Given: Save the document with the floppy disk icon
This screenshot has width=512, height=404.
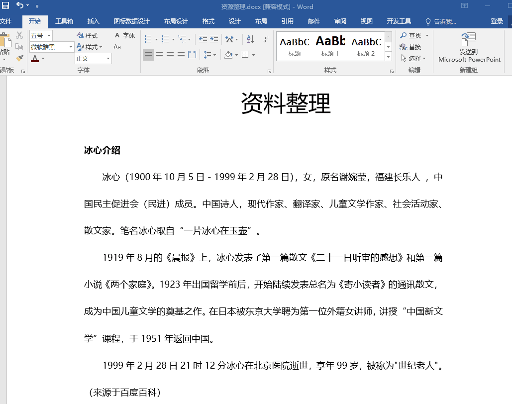Looking at the screenshot, I should [5, 5].
